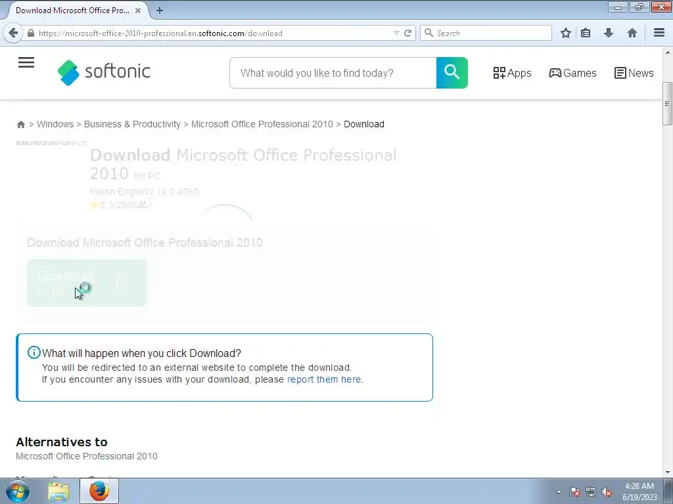Click the Softonic logo
Image resolution: width=673 pixels, height=504 pixels.
pyautogui.click(x=104, y=72)
